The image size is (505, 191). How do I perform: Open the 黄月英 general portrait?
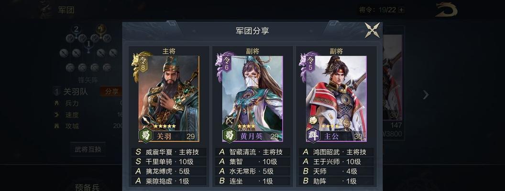252,93
